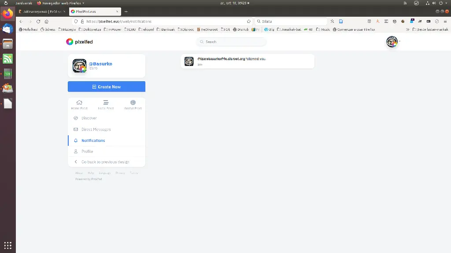The image size is (451, 253).
Task: Click the About footer link
Action: 79,173
